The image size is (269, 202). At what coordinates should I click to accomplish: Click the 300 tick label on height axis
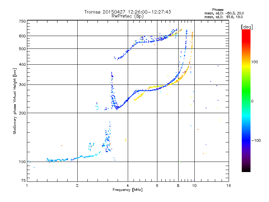pyautogui.click(x=22, y=85)
